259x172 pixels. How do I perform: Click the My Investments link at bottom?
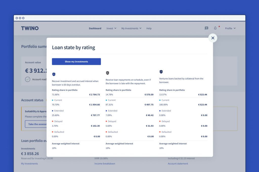point(29,164)
